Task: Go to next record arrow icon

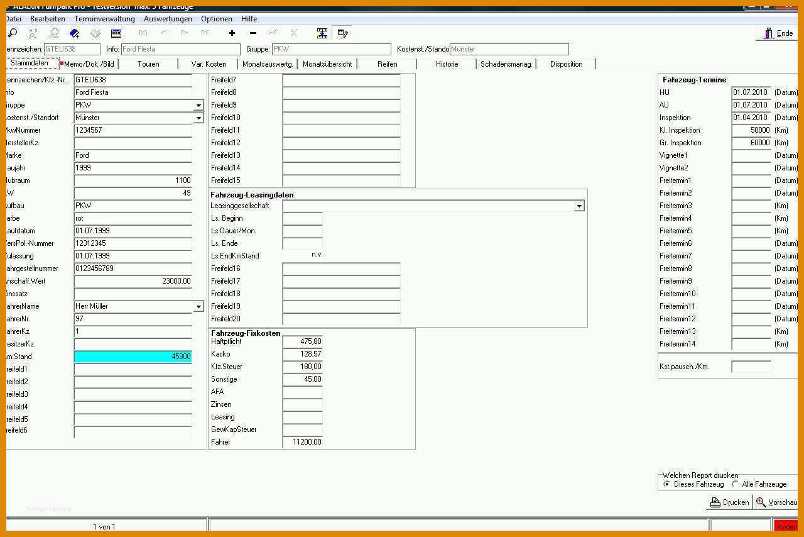Action: pyautogui.click(x=184, y=33)
